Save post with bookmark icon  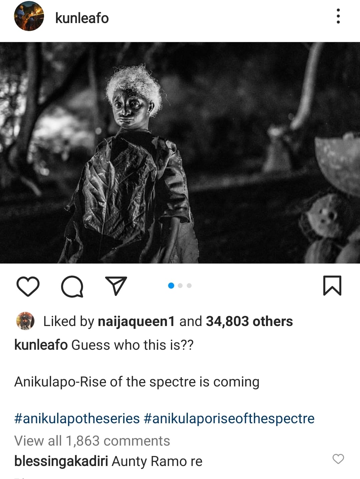point(332,286)
